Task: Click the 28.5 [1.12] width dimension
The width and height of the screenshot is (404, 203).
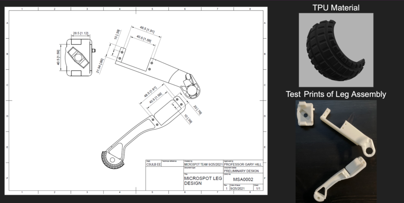Action: click(80, 33)
